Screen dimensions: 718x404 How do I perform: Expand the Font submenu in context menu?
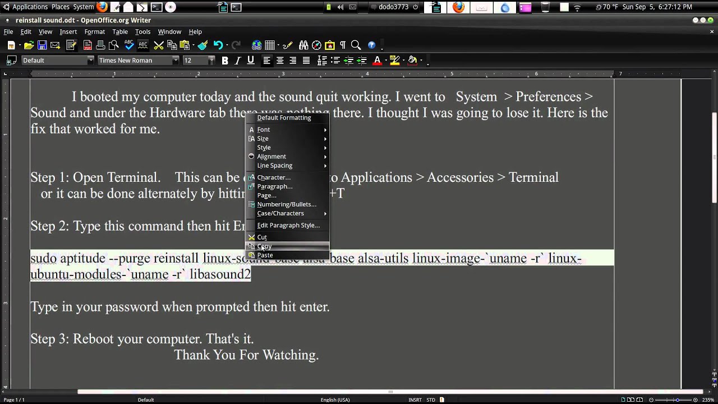(x=288, y=130)
